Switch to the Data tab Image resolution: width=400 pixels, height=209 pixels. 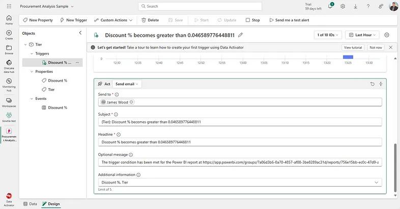30,204
